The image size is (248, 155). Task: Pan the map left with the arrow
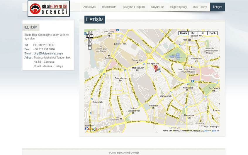(x=88, y=36)
